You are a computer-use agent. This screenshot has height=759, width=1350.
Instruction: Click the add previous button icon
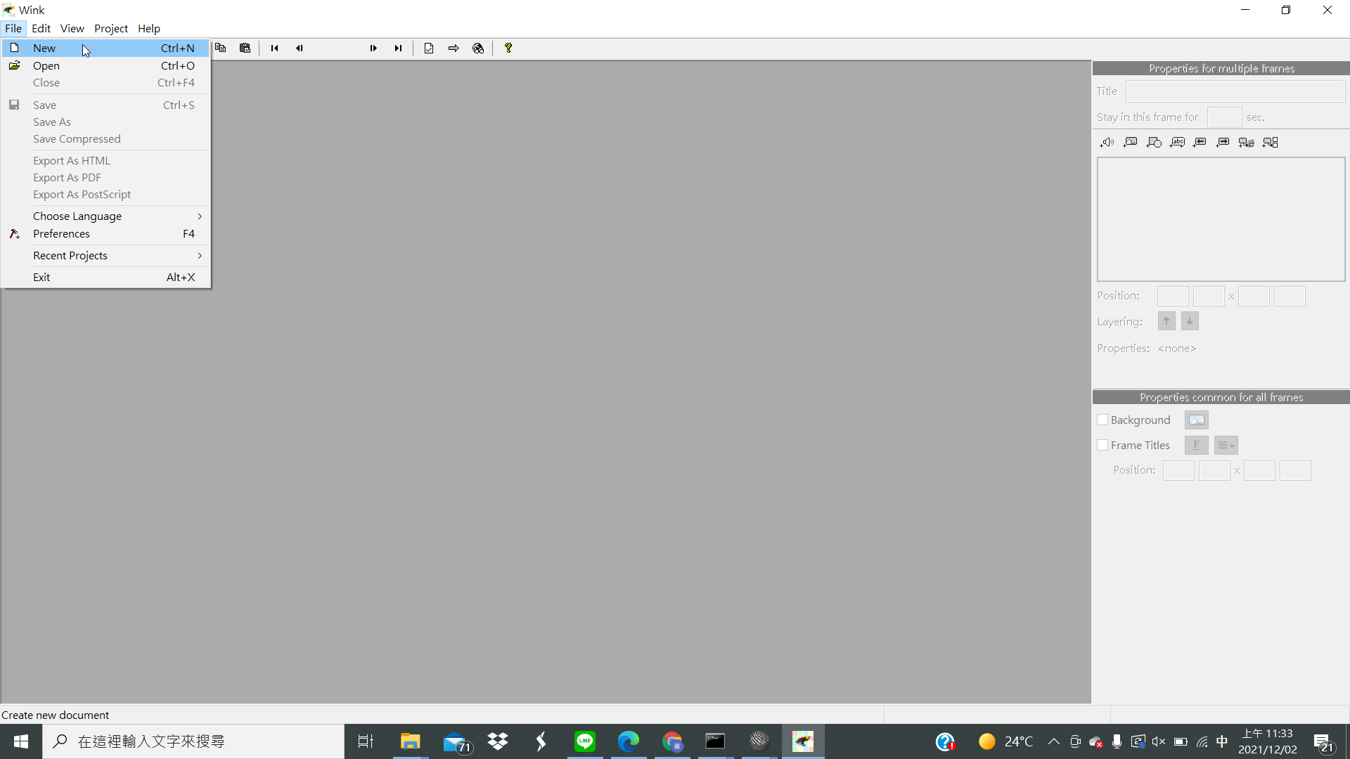click(1200, 142)
